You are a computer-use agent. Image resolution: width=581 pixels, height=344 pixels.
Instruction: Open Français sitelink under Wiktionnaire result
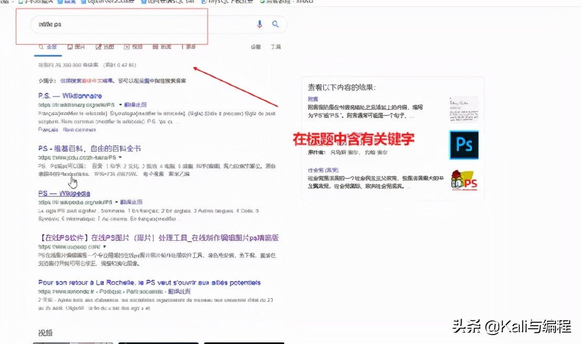pos(48,130)
